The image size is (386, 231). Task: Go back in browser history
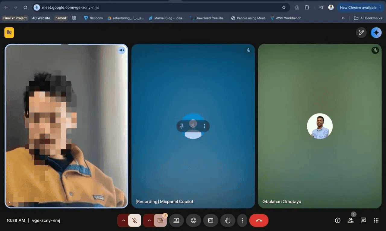click(6, 8)
